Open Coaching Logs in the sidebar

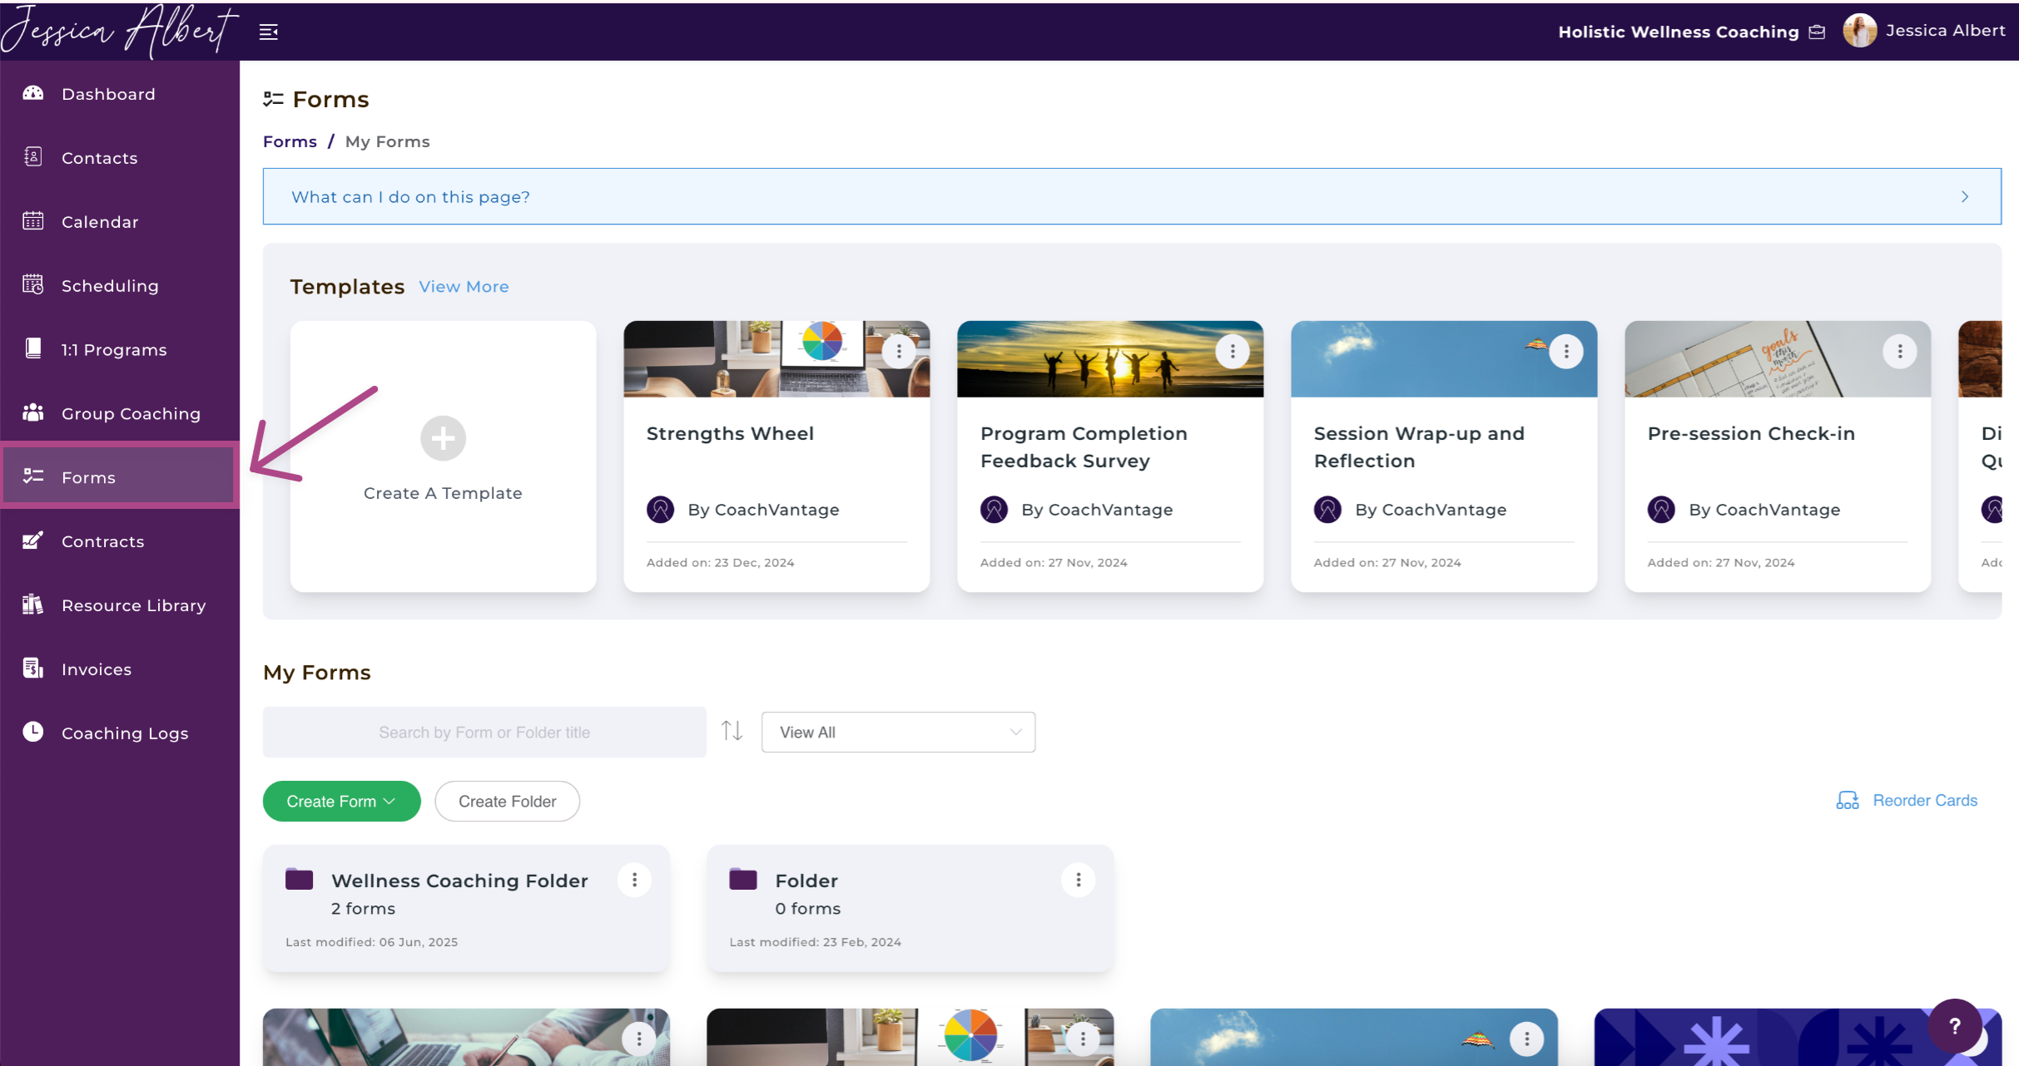(x=120, y=733)
